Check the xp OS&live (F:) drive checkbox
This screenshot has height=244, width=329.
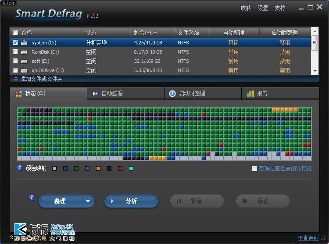tap(15, 70)
